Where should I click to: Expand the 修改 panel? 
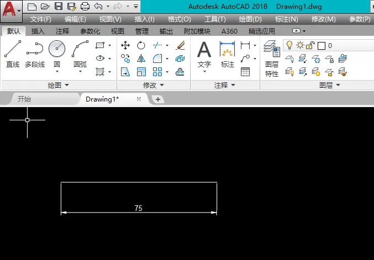(154, 85)
